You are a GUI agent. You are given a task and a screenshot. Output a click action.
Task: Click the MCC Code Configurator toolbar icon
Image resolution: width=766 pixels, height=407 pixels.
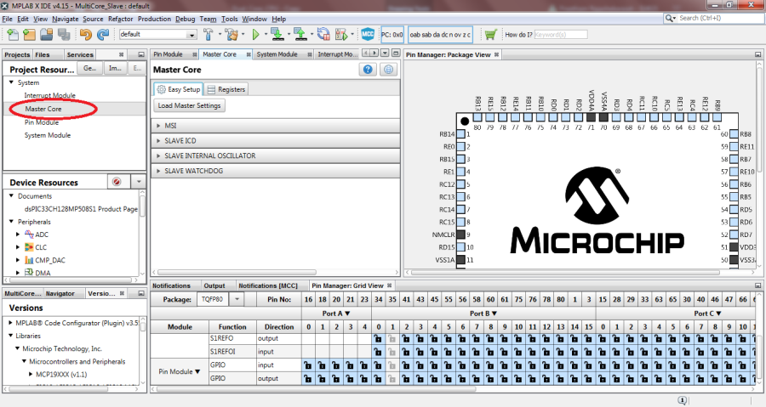click(x=368, y=35)
